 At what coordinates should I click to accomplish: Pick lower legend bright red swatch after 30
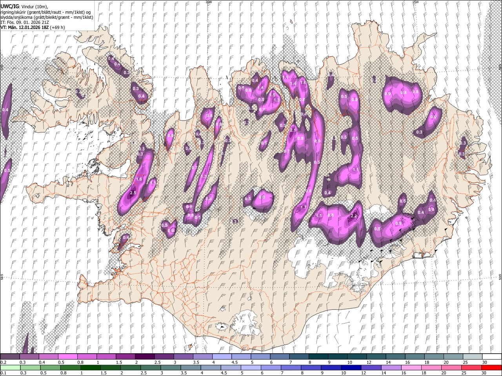point(491,367)
